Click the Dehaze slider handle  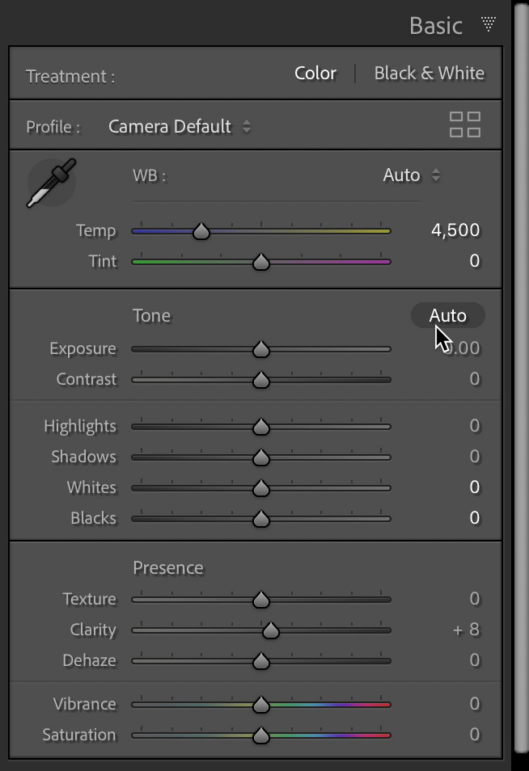point(260,661)
